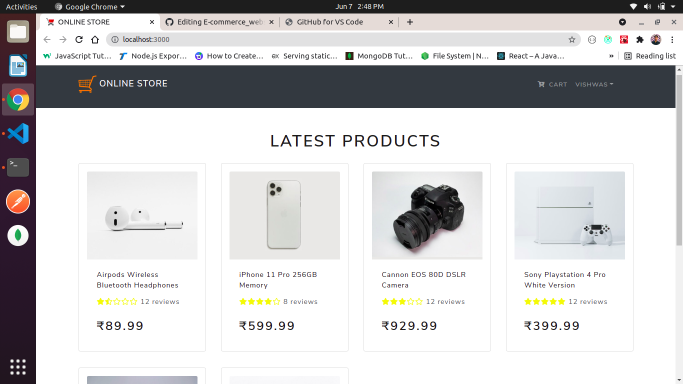Expand the hidden bookmarks chevron
Viewport: 683px width, 384px height.
pyautogui.click(x=611, y=56)
